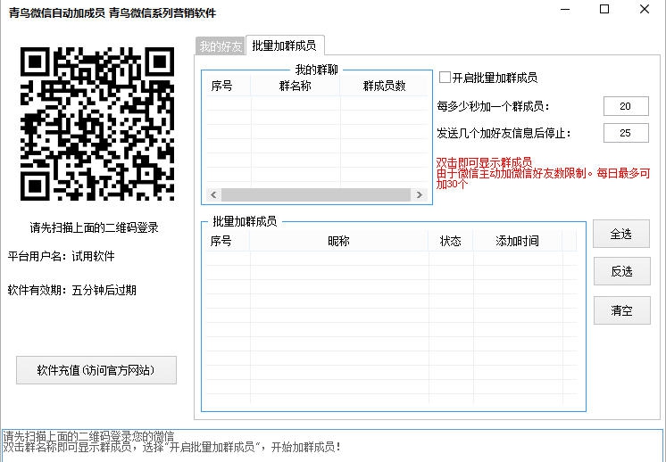Click the 全选 button
Screen dimensions: 666x462
point(621,234)
